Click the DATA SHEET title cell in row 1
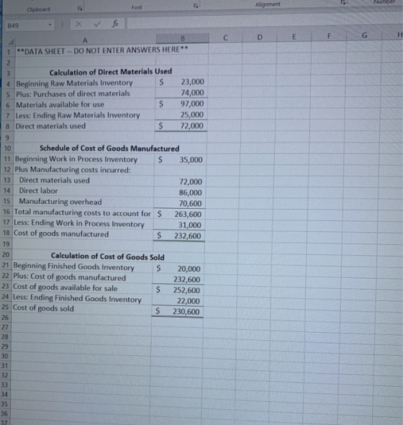 coord(102,50)
